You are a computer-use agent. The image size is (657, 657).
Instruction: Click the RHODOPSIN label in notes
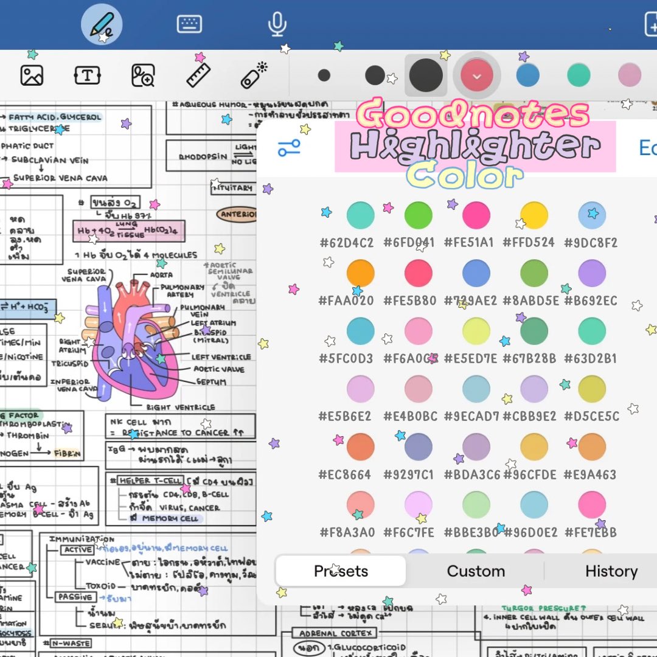pyautogui.click(x=203, y=156)
